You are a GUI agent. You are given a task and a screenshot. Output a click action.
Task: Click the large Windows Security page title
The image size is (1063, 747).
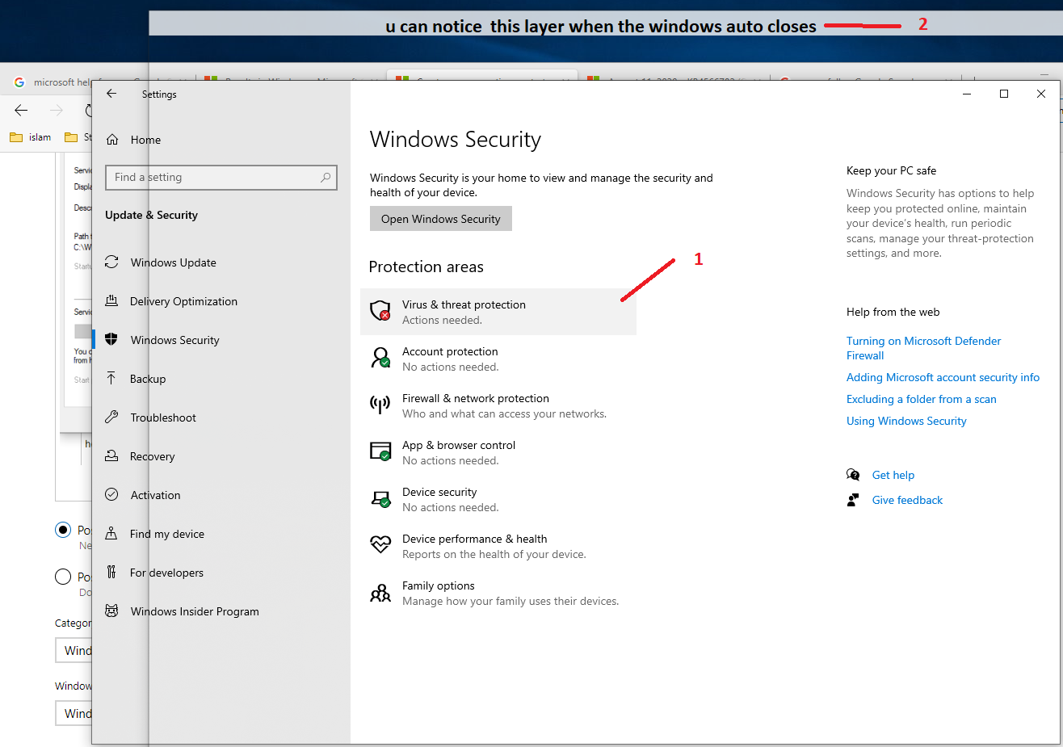pyautogui.click(x=456, y=139)
